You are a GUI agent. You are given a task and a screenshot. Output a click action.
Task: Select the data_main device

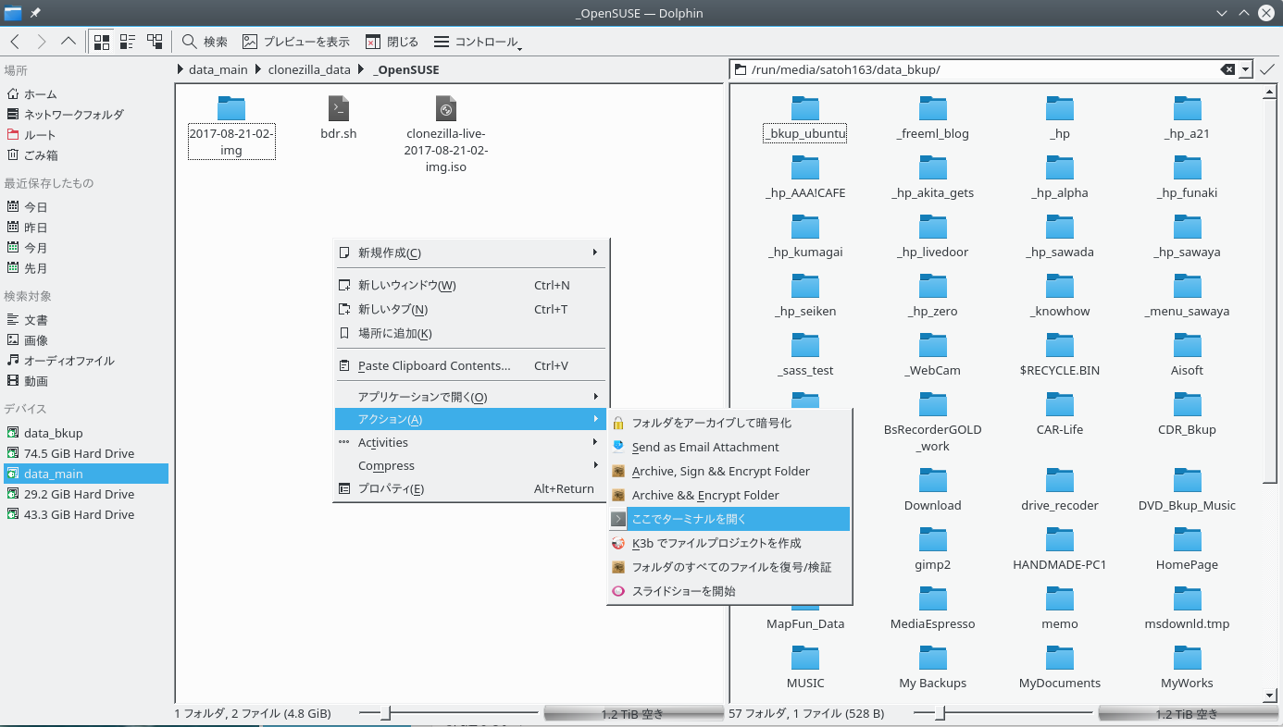click(85, 474)
